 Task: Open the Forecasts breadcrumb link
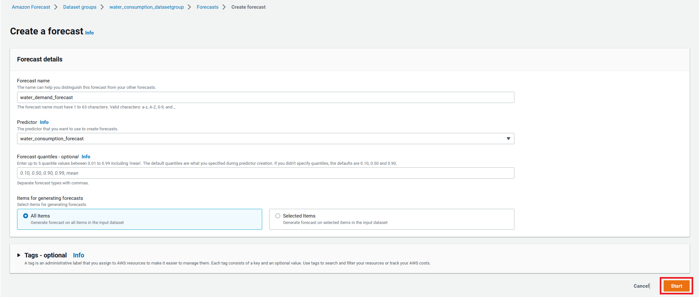(x=207, y=7)
